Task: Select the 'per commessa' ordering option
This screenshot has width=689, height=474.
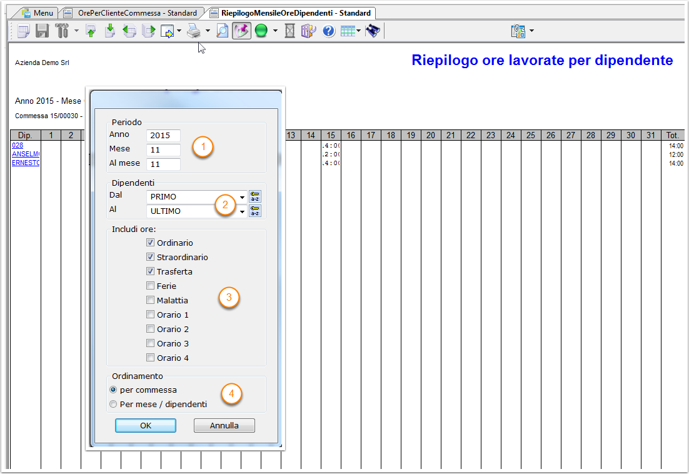Action: click(113, 390)
